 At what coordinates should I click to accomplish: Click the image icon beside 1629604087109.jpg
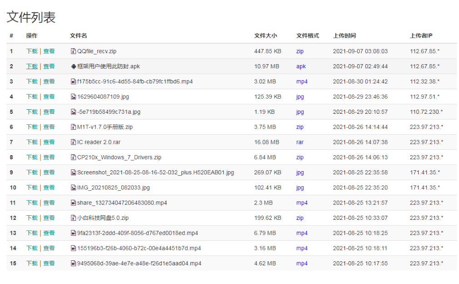coord(74,97)
